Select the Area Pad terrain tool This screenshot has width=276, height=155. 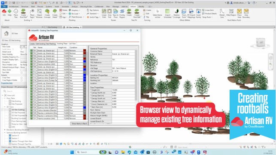click(109, 14)
